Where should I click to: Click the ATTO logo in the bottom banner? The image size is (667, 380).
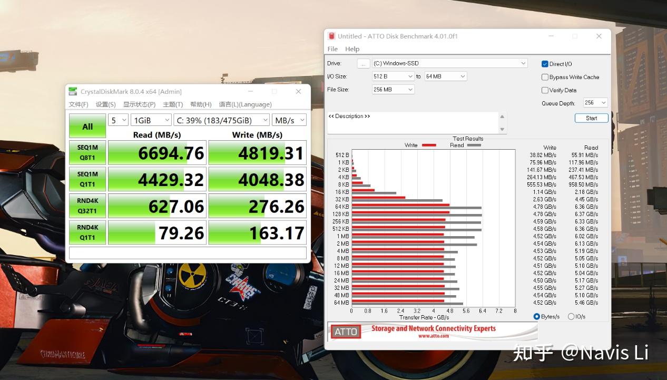(346, 332)
